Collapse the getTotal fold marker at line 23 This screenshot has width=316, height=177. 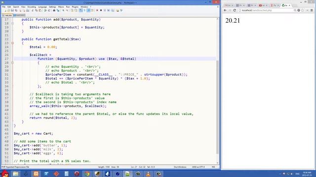[12, 43]
